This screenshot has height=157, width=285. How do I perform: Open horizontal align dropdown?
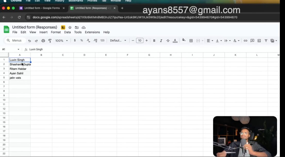(x=210, y=41)
